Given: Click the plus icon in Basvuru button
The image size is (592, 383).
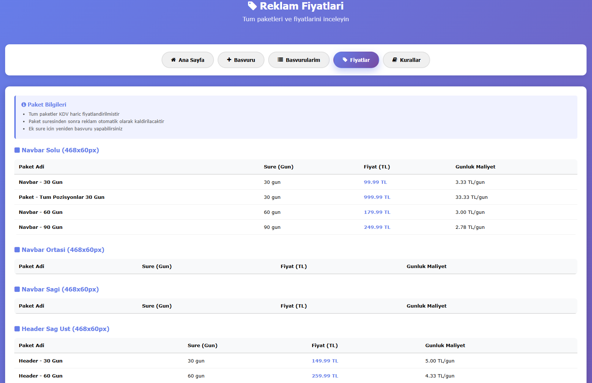Looking at the screenshot, I should [x=229, y=60].
